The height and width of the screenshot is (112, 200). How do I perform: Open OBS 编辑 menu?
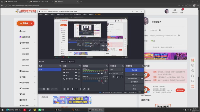[46, 14]
